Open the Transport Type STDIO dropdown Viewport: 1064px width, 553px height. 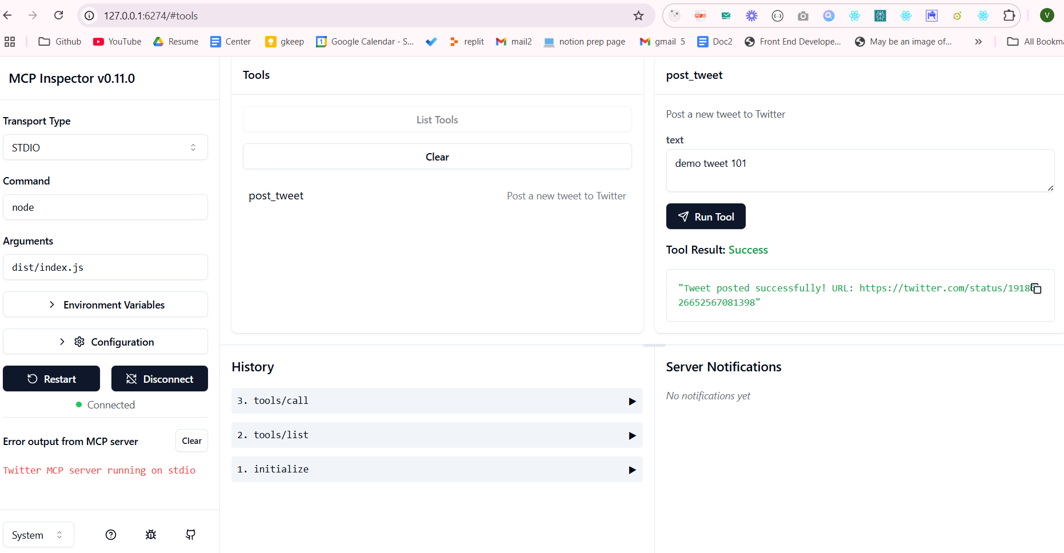pos(105,147)
